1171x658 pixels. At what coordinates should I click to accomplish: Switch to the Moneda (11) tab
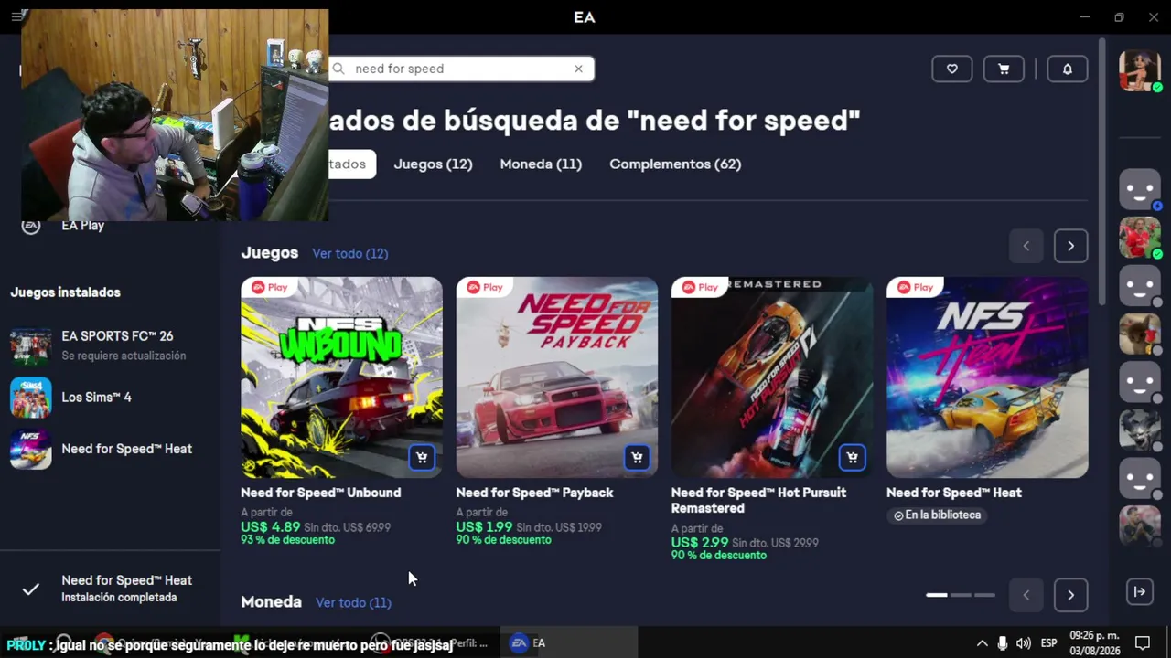(x=541, y=164)
